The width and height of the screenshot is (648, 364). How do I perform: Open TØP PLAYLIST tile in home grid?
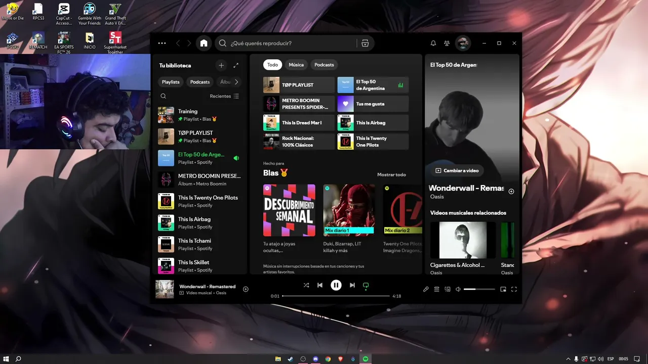tap(299, 85)
